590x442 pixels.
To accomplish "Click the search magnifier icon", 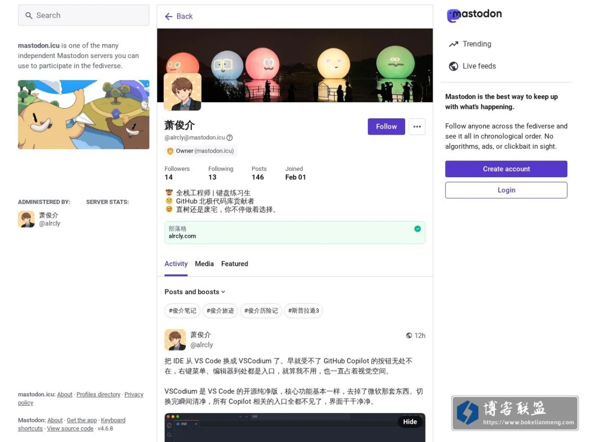I will coord(29,16).
